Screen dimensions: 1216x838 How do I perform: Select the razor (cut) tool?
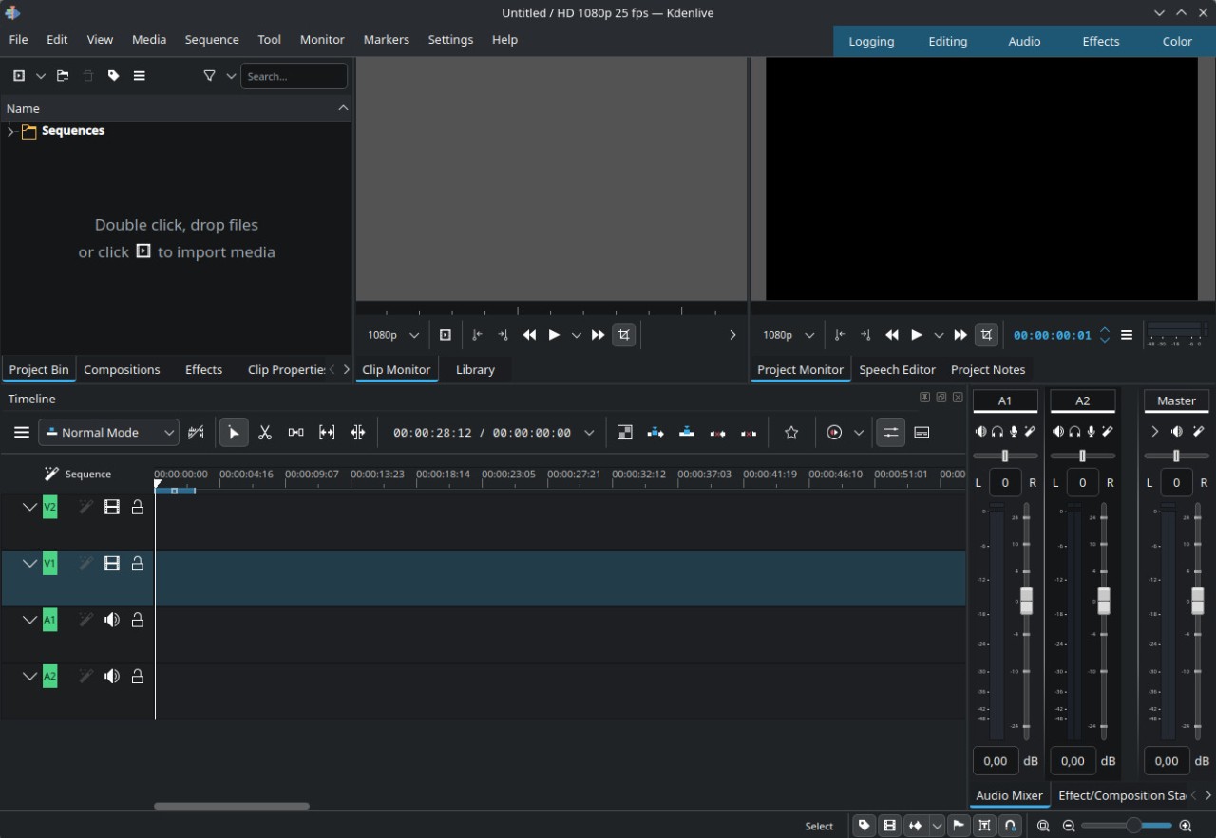(265, 433)
